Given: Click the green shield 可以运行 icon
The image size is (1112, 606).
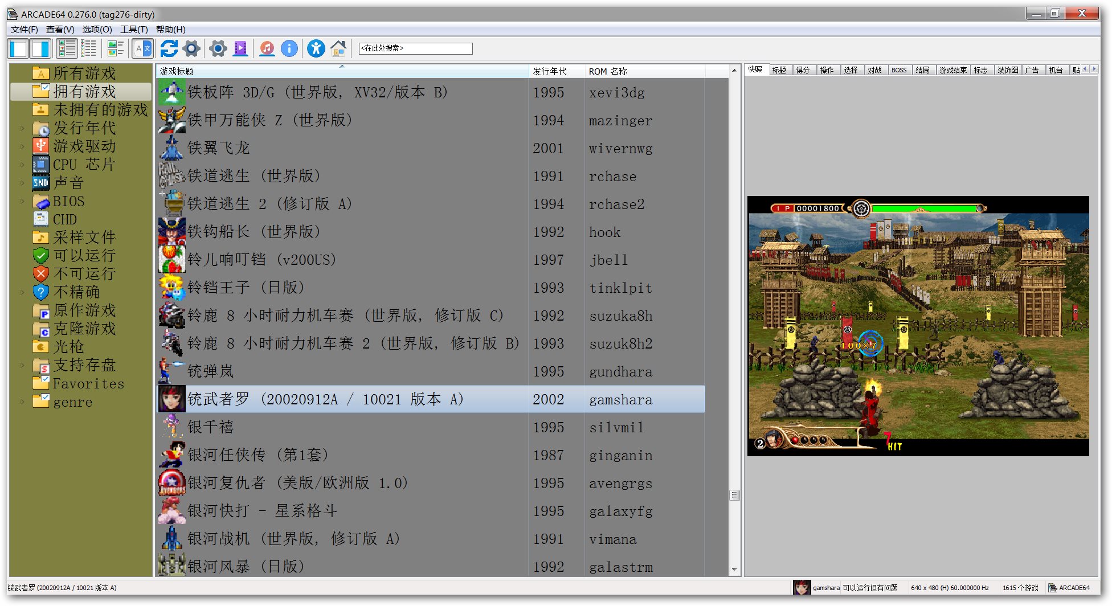Looking at the screenshot, I should point(41,256).
